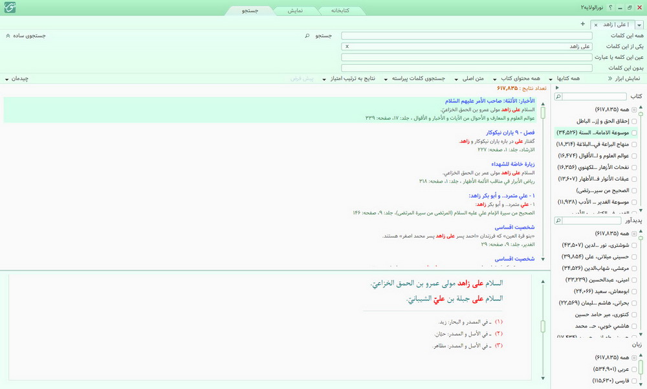
Task: Open the 'همه کتابها' dropdown
Action: (x=564, y=78)
